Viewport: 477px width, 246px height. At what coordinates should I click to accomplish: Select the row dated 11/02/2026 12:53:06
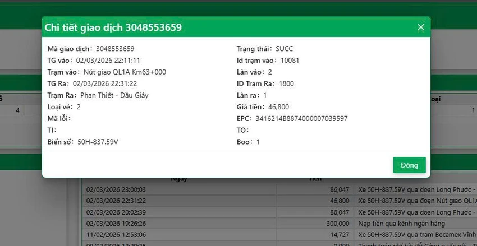279,235
